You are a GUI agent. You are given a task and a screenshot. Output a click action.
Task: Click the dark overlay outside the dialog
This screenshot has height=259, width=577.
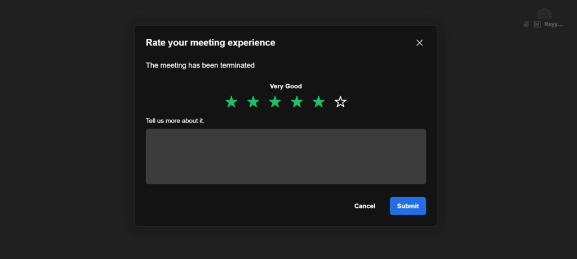(x=62, y=129)
